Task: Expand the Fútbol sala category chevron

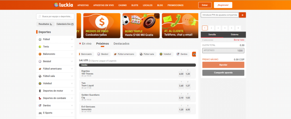Action: tap(72, 76)
